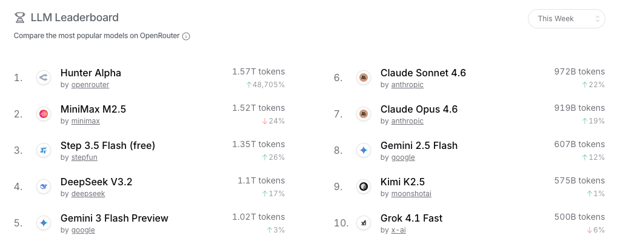Follow the moonshotai provider link

[x=411, y=194]
